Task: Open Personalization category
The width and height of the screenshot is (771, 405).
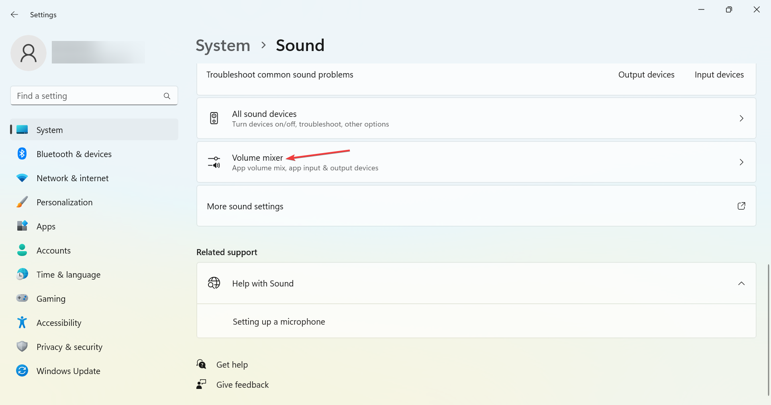Action: point(94,202)
